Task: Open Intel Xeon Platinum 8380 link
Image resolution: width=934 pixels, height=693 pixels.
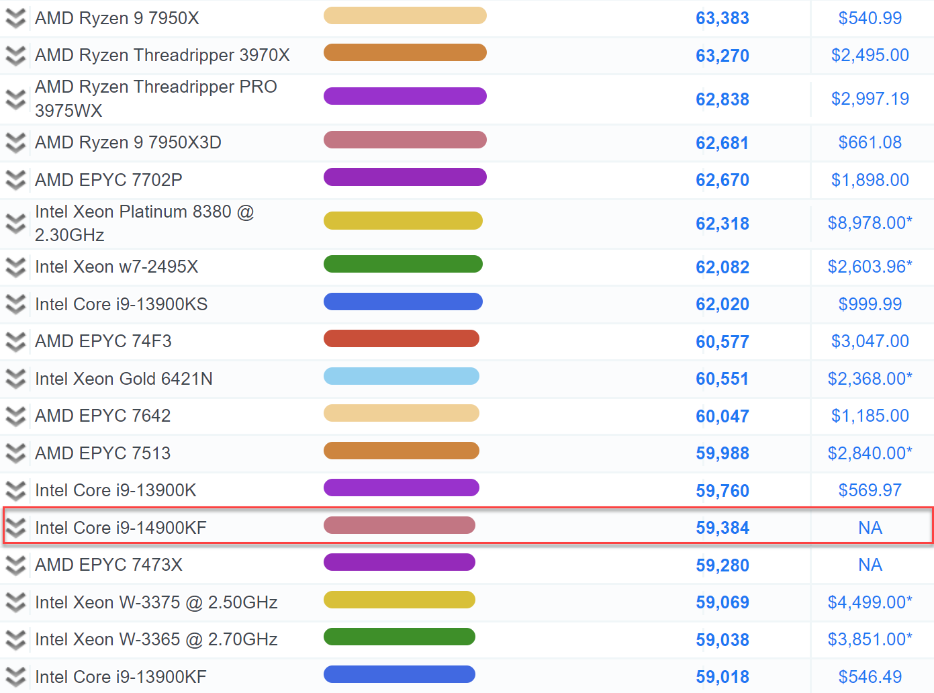Action: [144, 223]
